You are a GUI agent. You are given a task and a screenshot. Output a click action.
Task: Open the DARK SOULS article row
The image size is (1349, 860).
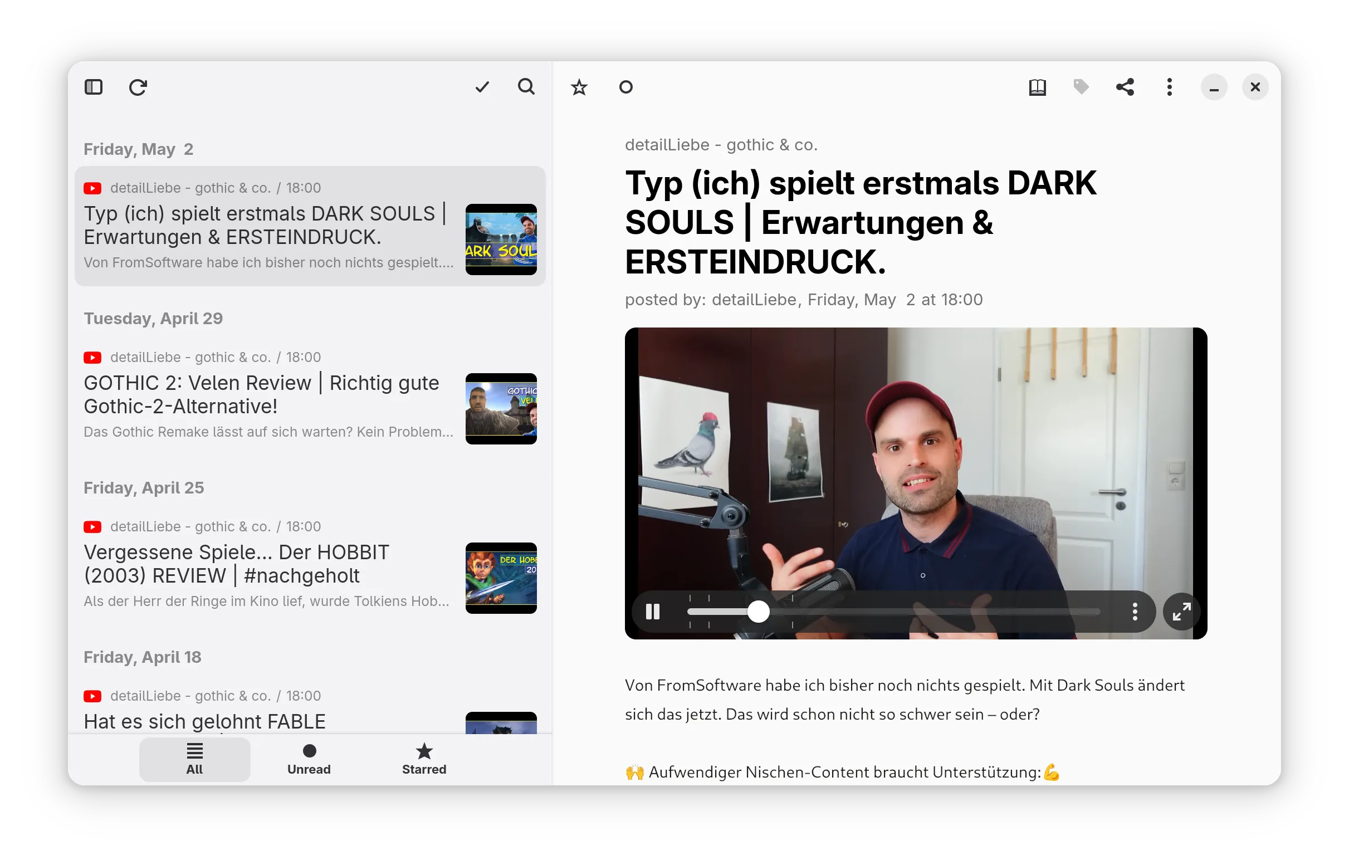point(310,226)
